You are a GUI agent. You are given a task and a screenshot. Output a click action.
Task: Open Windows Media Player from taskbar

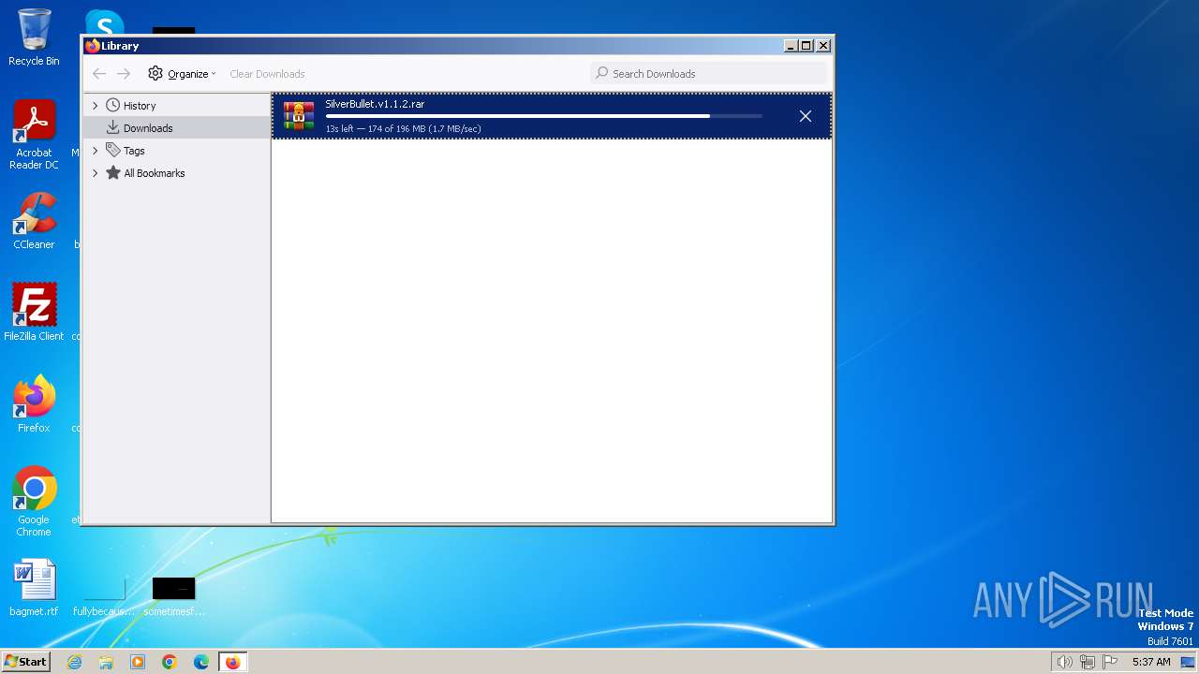pyautogui.click(x=138, y=662)
